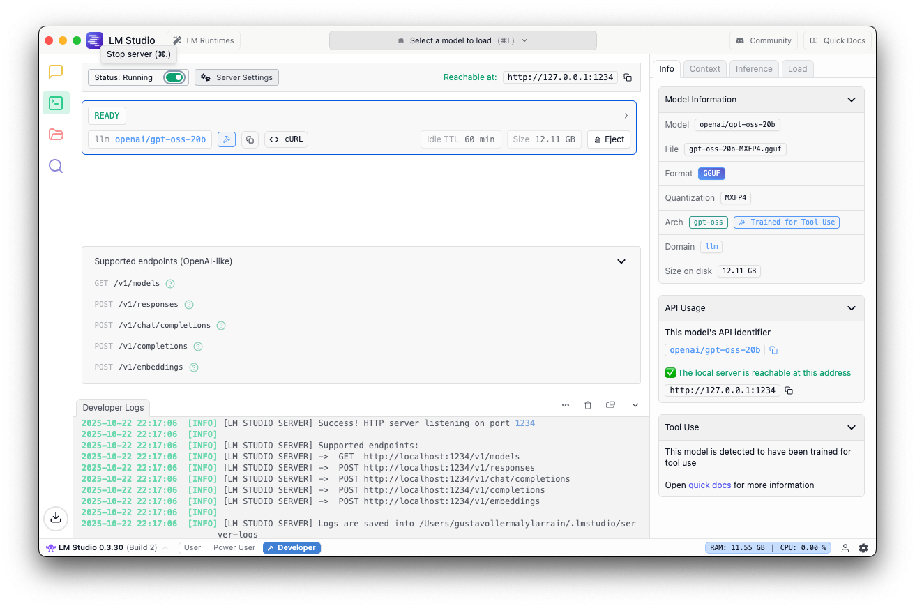Click http://127.0.0.1:1234 address at top
Viewport: 915px width, 608px height.
560,77
